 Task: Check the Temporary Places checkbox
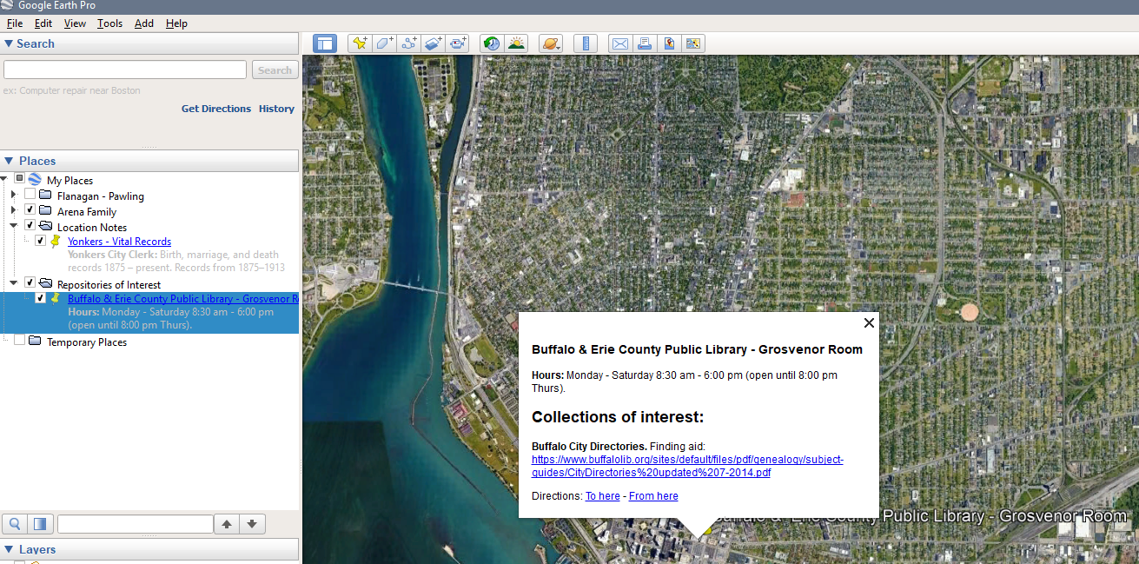[x=19, y=342]
